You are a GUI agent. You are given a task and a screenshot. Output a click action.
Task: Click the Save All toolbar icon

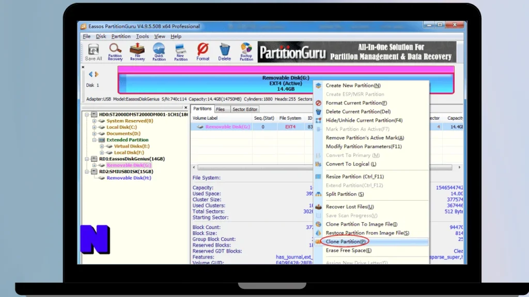93,52
